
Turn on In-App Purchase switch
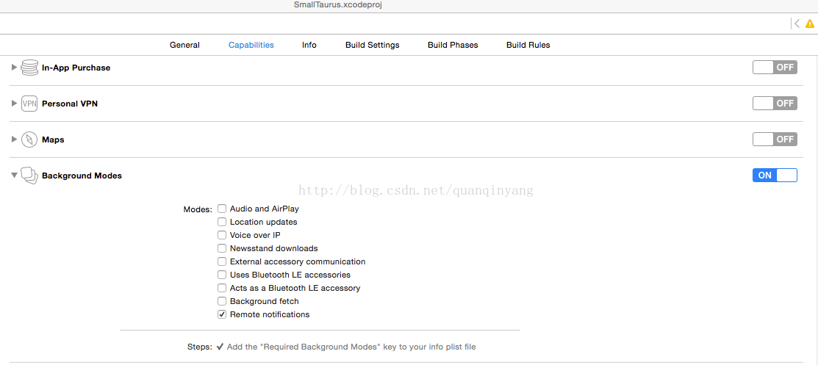tap(775, 68)
